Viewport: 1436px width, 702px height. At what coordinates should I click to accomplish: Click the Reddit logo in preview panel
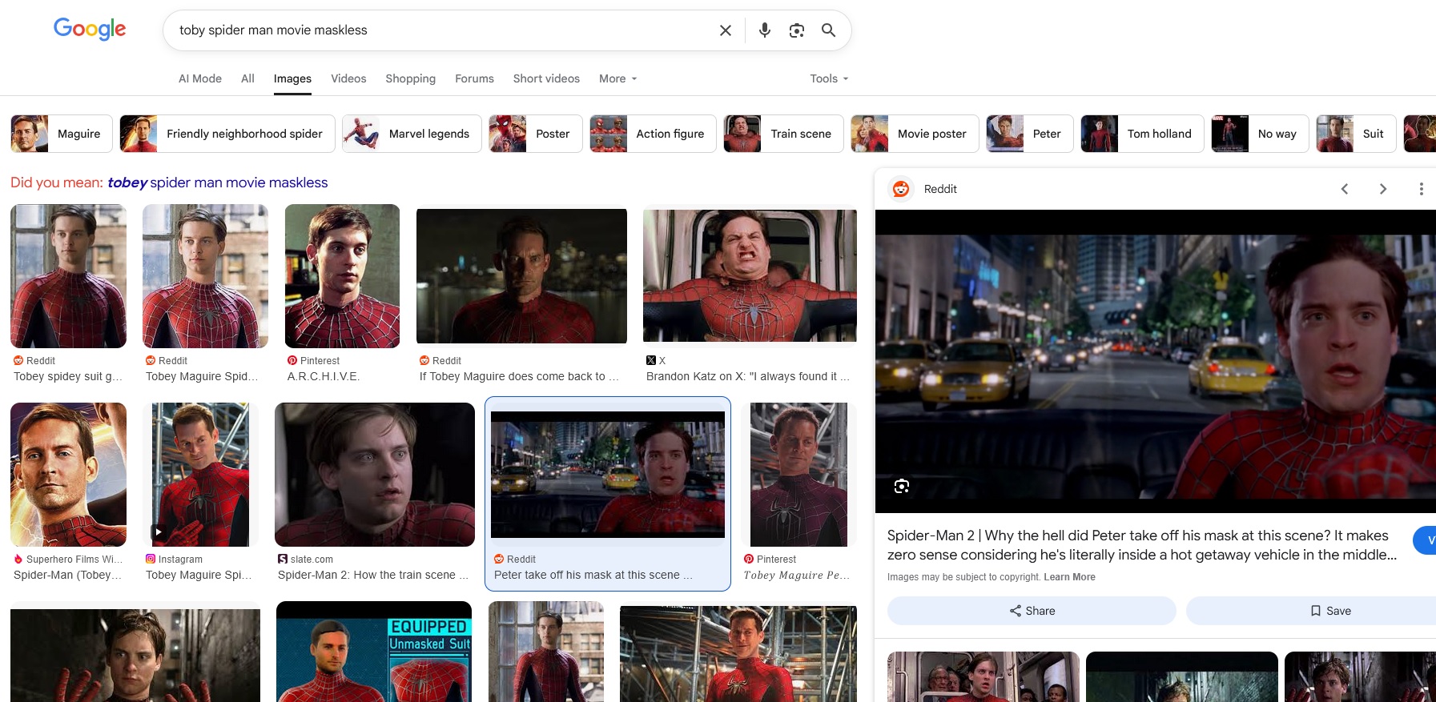901,189
